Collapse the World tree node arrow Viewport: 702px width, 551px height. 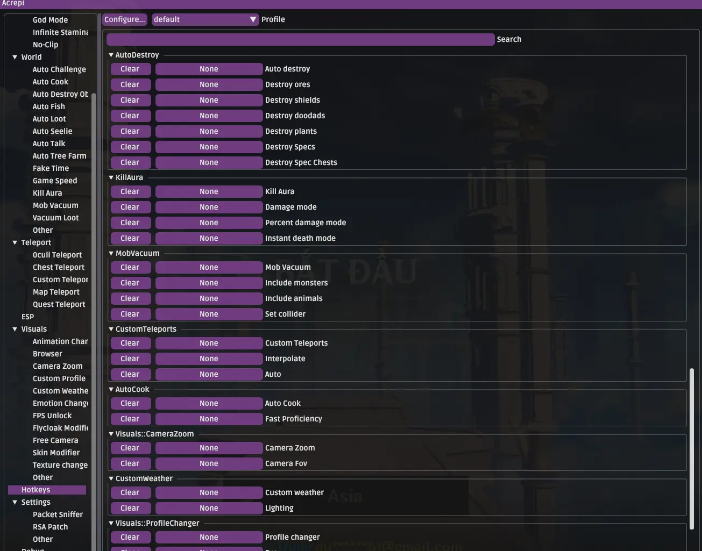coord(15,57)
